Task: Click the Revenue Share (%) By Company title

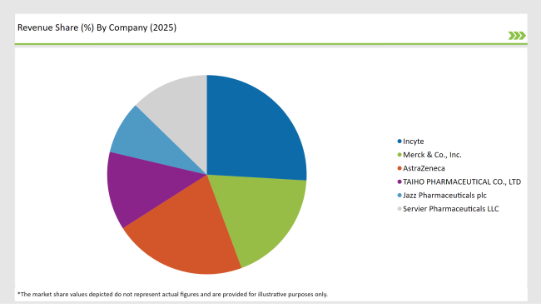Action: 97,27
